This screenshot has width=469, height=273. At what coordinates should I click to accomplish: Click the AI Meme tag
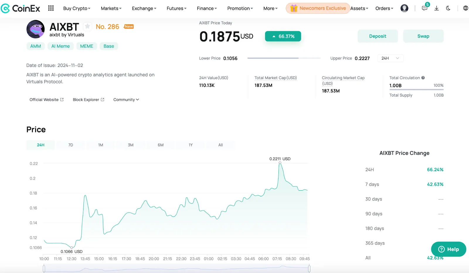coord(60,46)
